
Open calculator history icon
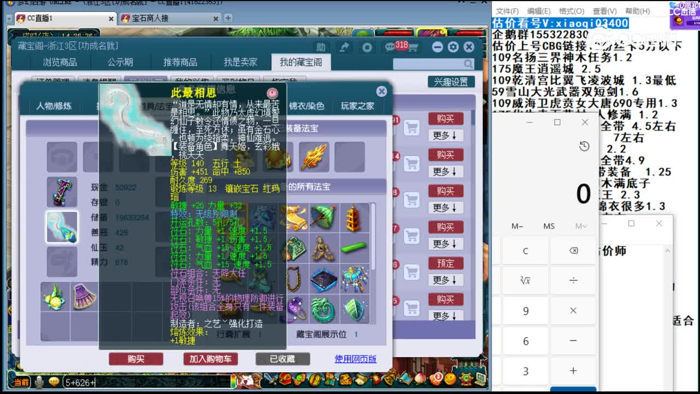(584, 146)
